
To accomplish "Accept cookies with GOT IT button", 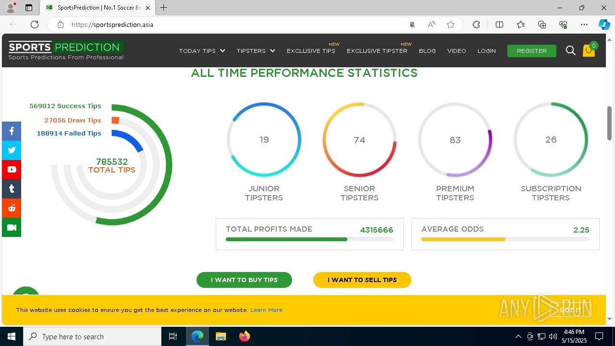I will tap(570, 310).
